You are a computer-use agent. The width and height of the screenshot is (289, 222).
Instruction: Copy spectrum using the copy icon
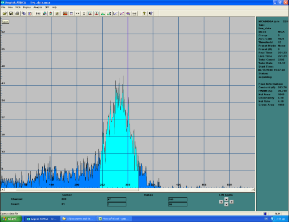23,14
